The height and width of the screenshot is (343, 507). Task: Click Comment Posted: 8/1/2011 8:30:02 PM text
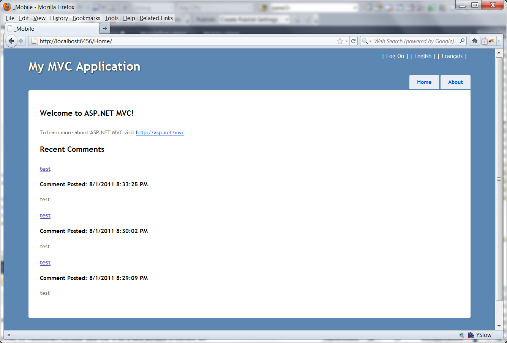94,231
